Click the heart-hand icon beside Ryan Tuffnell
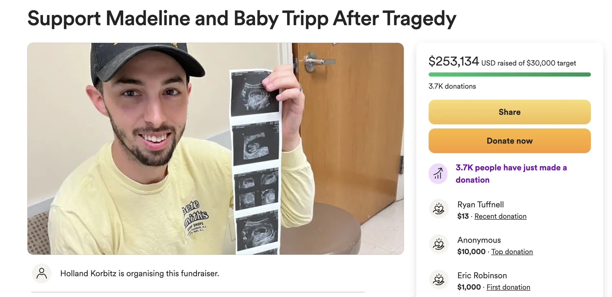The image size is (612, 297). coord(439,209)
